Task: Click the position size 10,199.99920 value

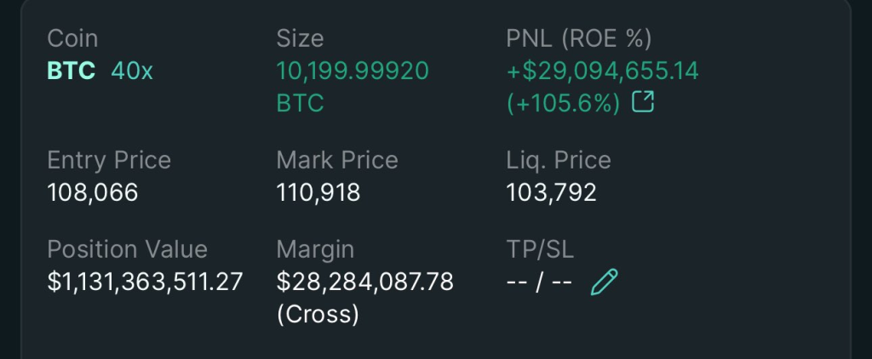Action: click(x=353, y=71)
